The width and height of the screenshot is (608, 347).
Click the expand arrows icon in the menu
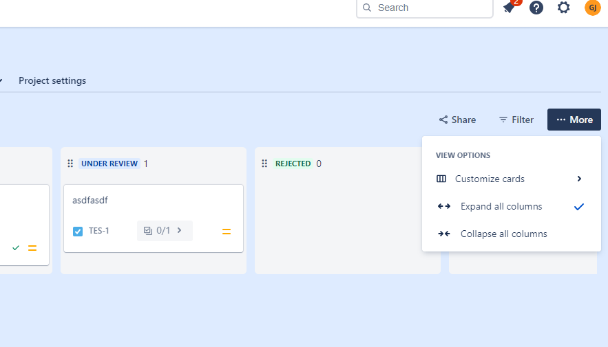click(444, 206)
